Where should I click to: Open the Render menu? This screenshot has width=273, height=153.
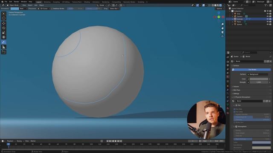coord(16,2)
